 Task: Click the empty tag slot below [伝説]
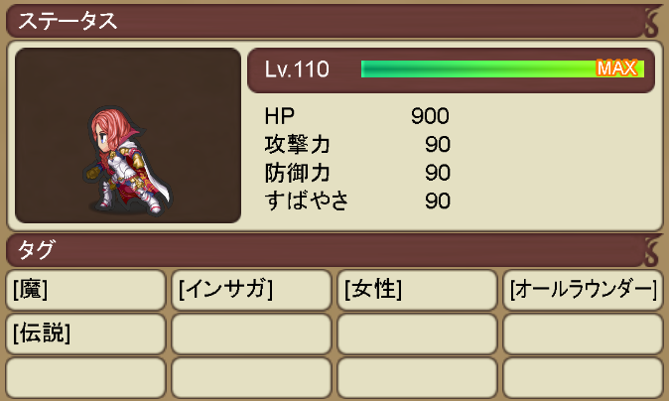pos(85,377)
